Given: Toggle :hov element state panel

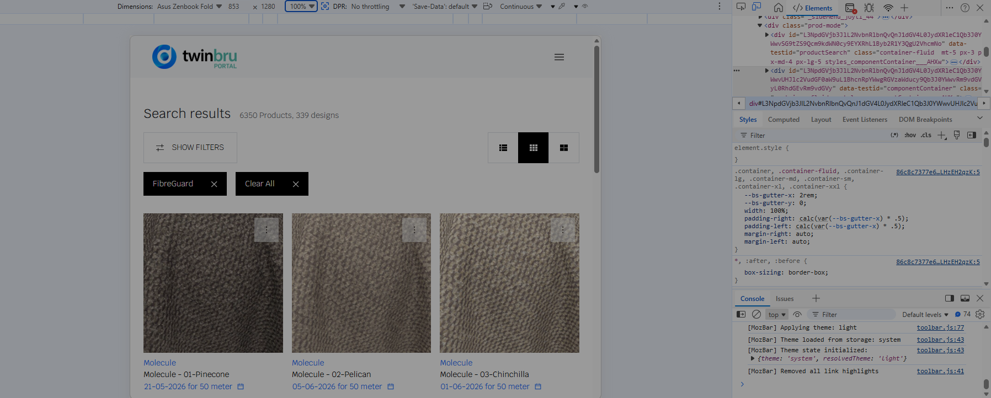Looking at the screenshot, I should [x=910, y=135].
